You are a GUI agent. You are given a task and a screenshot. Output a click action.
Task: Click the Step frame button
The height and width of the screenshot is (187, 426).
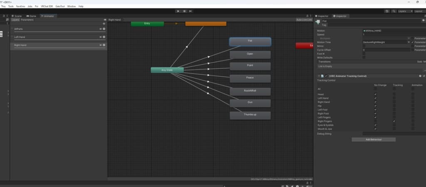point(191,11)
